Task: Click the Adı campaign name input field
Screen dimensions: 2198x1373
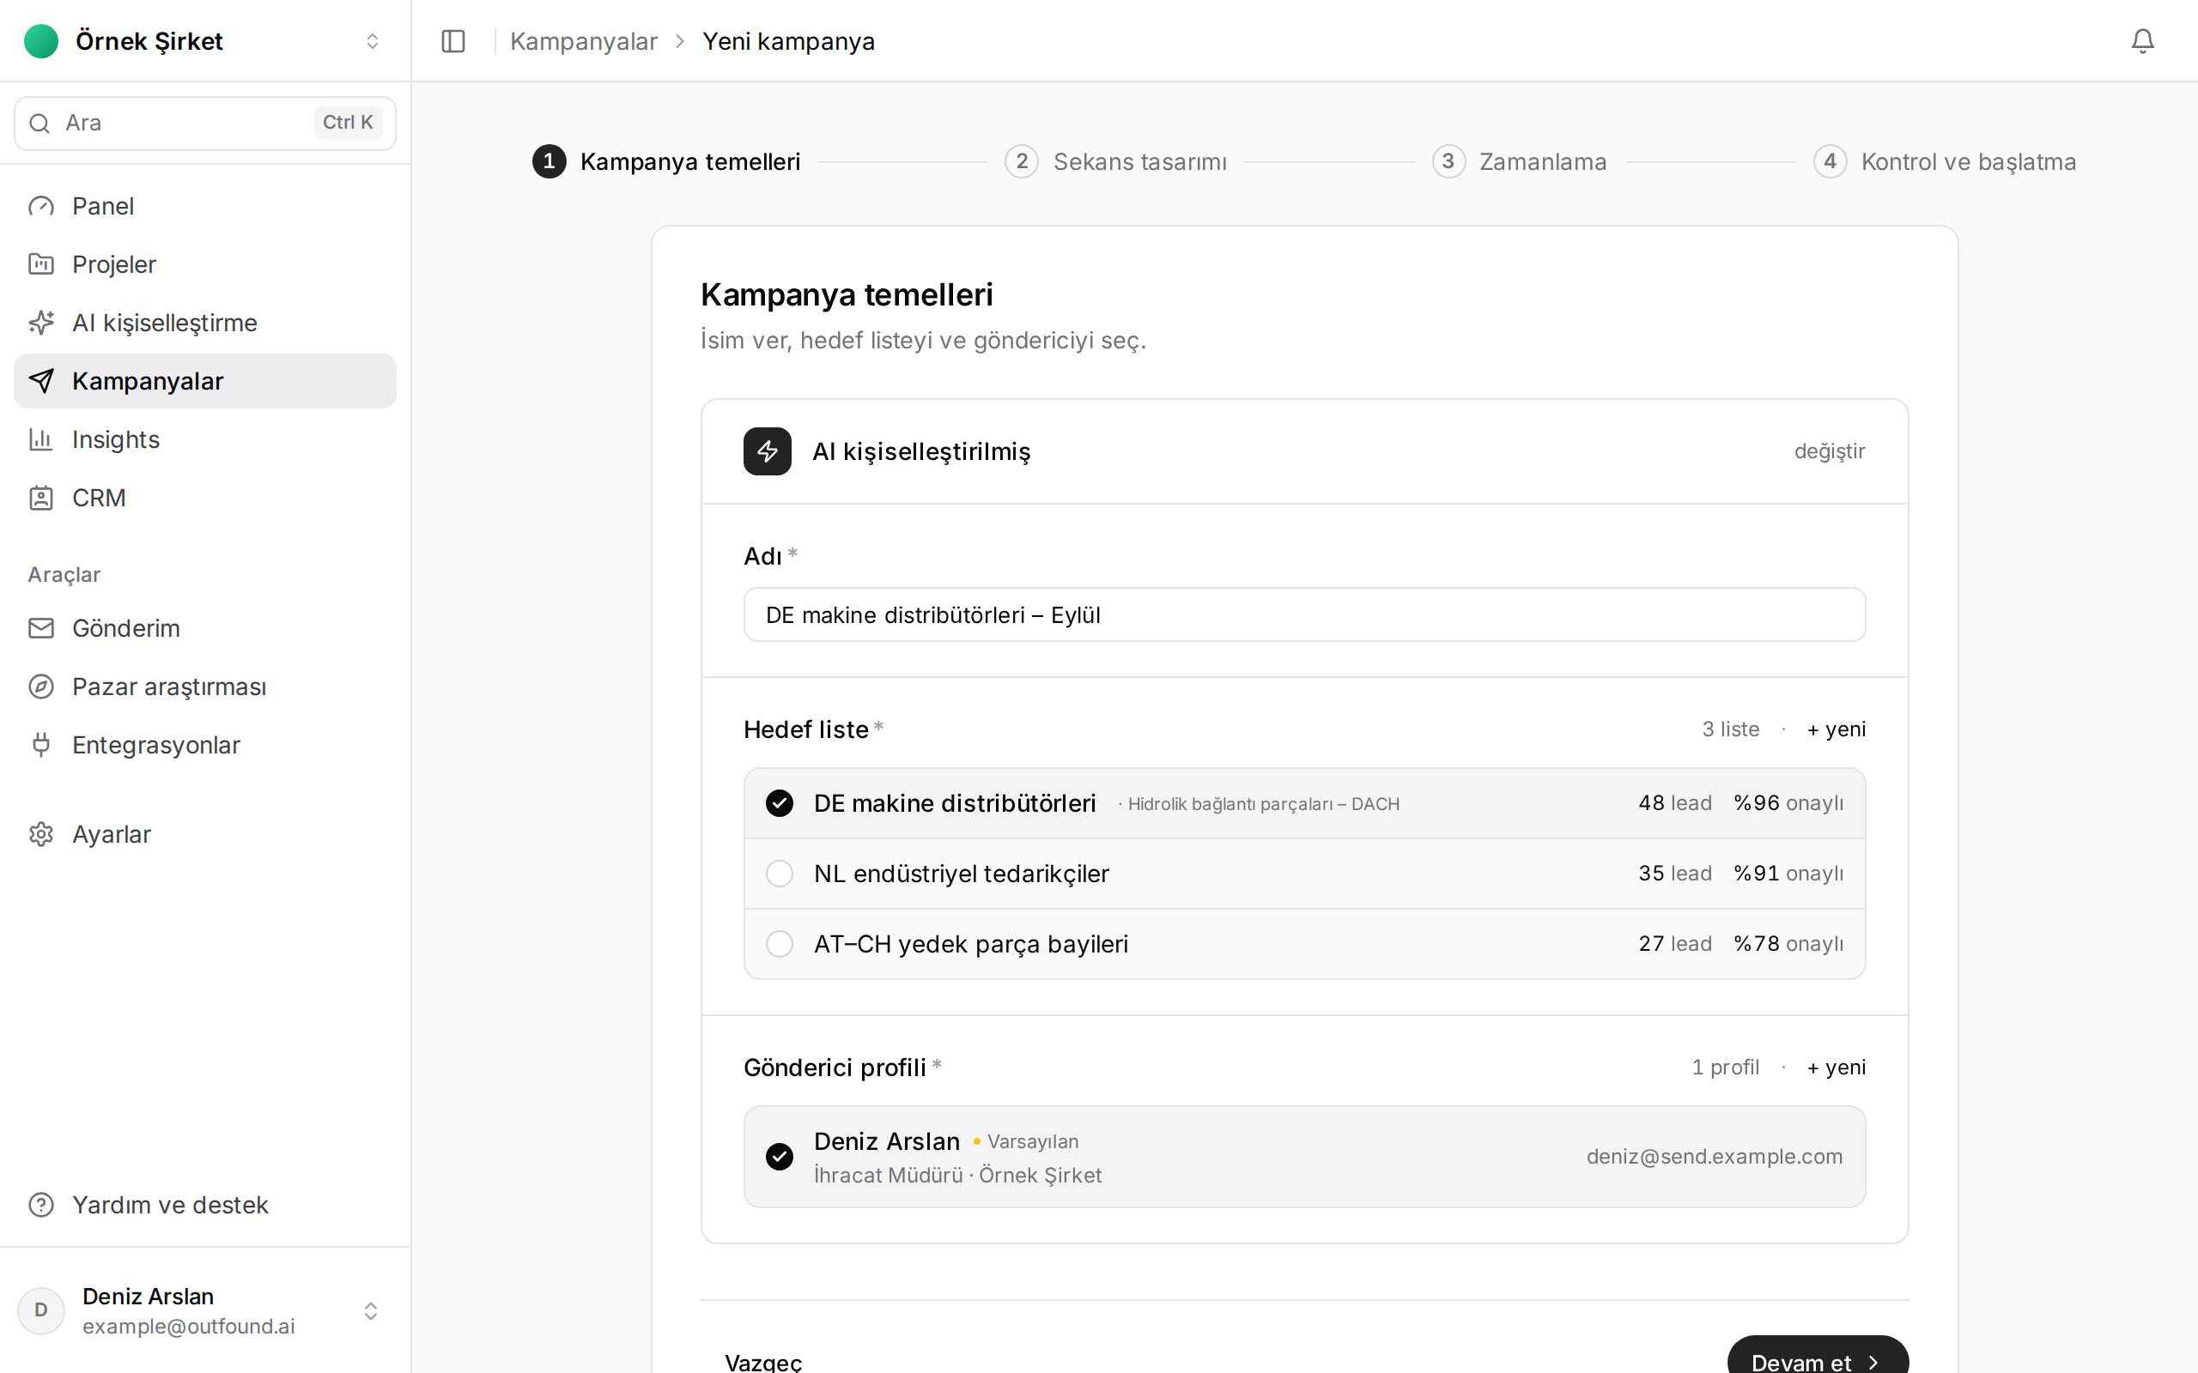Action: (1304, 614)
